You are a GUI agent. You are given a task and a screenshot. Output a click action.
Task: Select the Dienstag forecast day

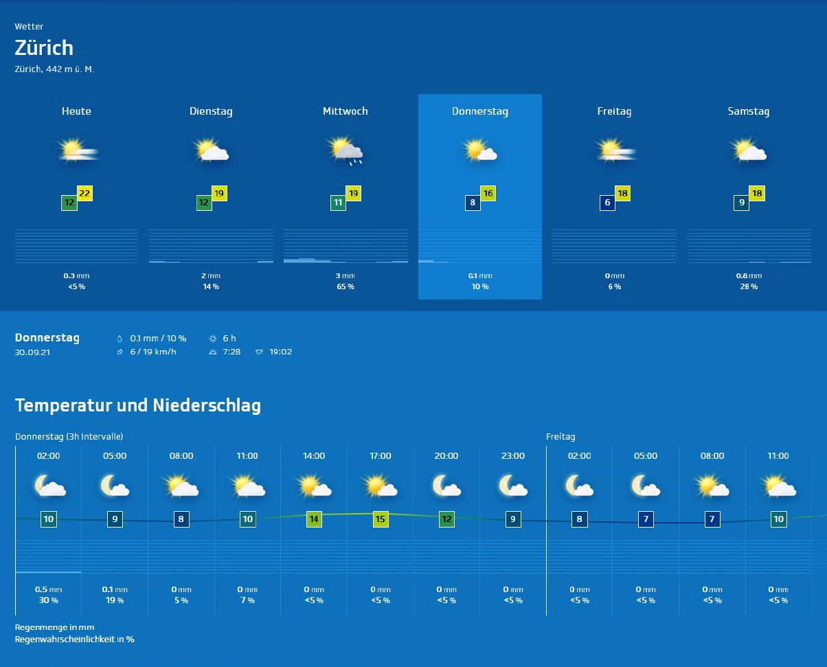click(x=211, y=196)
